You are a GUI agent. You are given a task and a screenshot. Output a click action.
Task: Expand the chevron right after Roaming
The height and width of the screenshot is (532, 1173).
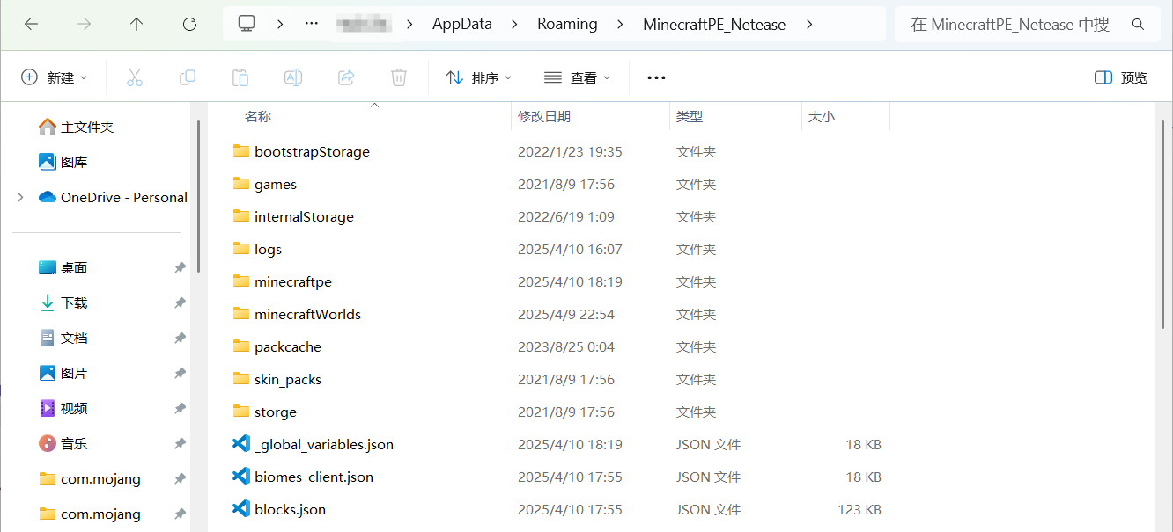pos(621,25)
